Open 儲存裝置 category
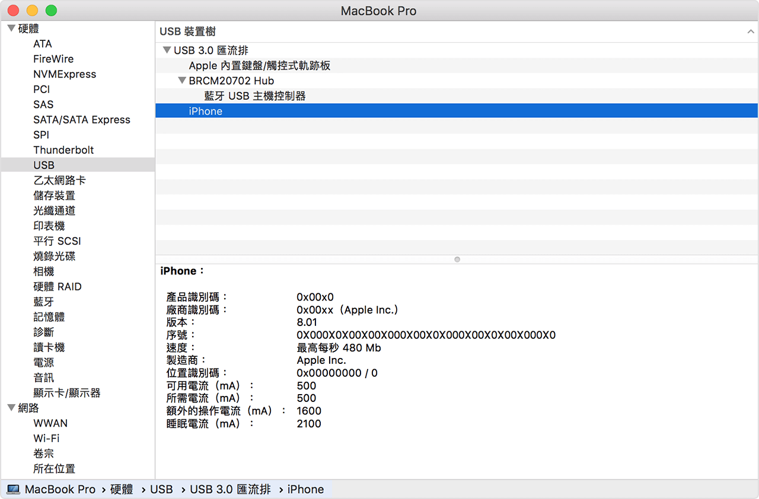This screenshot has width=759, height=499. (x=54, y=196)
